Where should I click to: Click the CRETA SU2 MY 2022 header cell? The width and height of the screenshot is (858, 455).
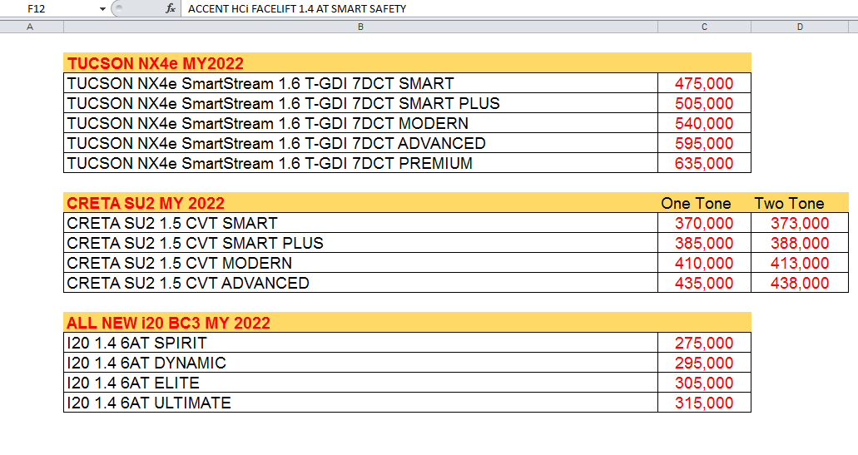360,203
